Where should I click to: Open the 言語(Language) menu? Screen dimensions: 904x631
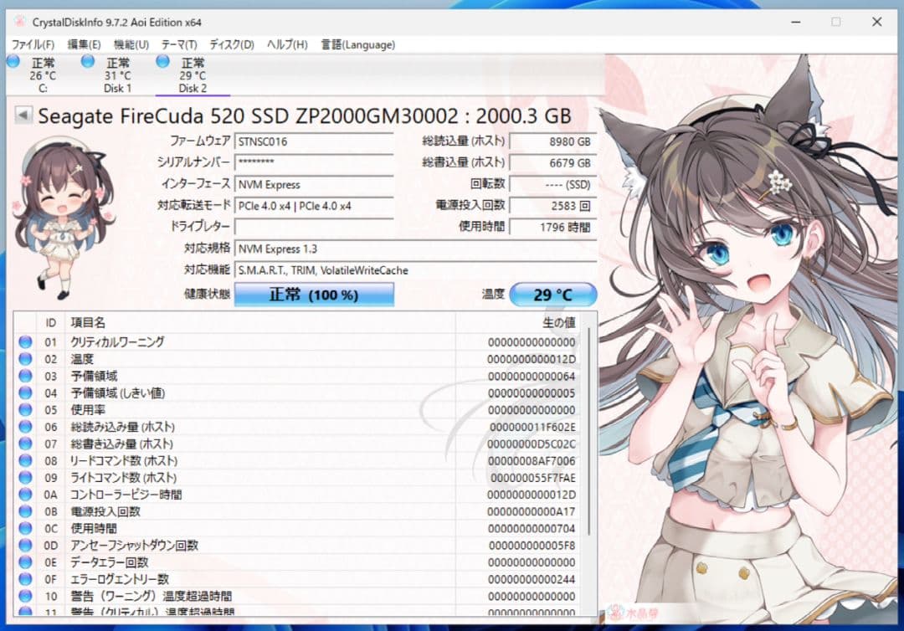(x=357, y=44)
